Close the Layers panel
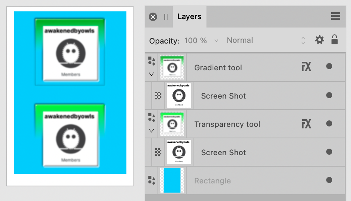 tap(153, 17)
